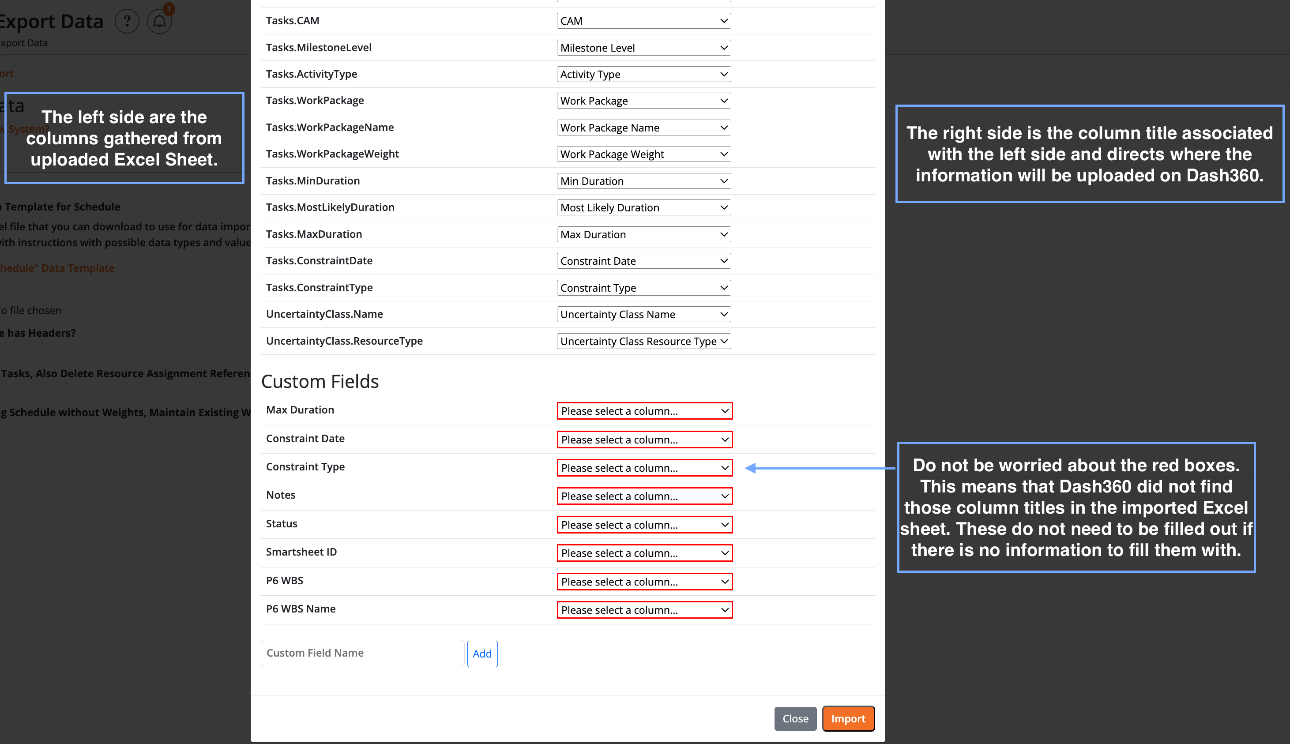Open P6 WBS Name column dropdown

pos(644,610)
